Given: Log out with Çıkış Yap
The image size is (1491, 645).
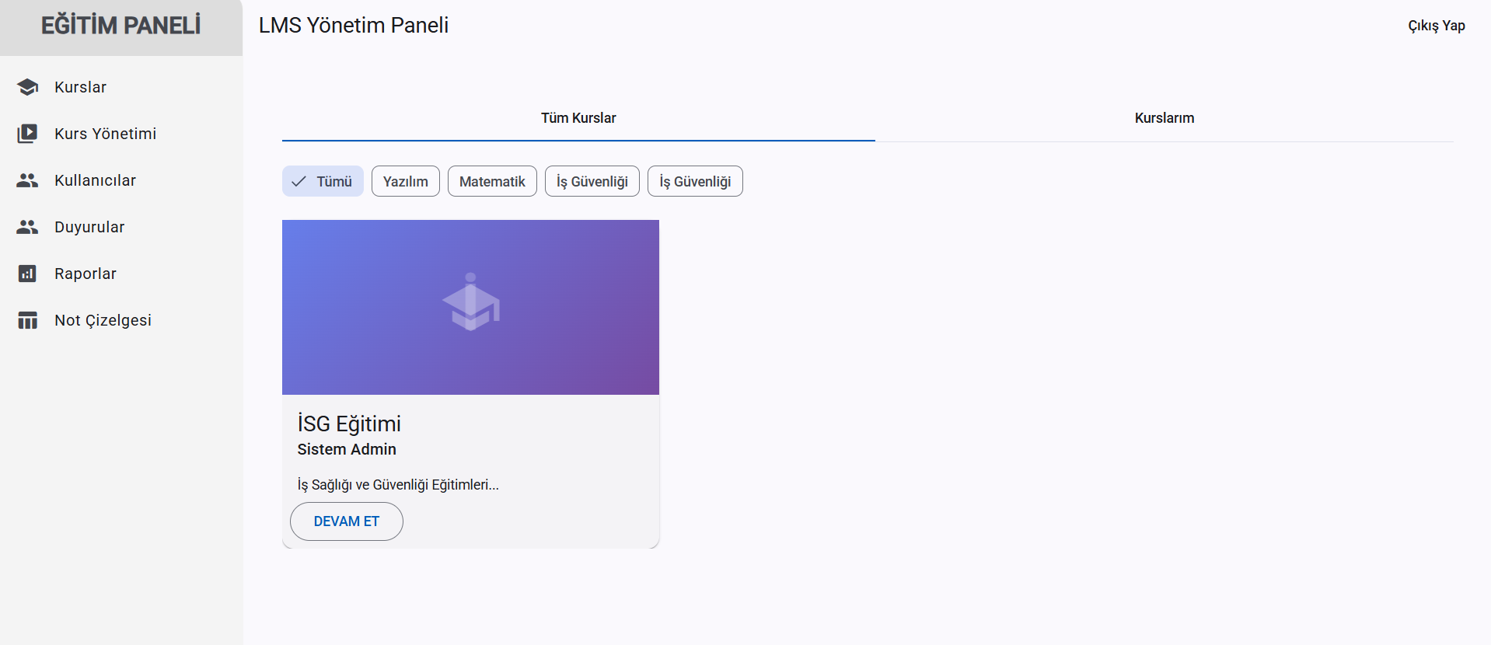Looking at the screenshot, I should point(1436,26).
